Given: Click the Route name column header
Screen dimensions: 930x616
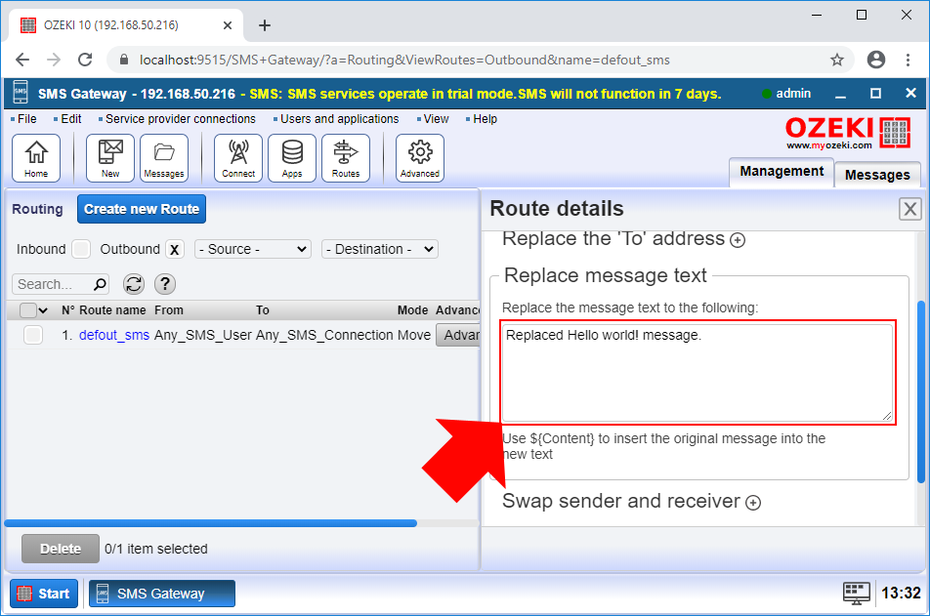Looking at the screenshot, I should point(112,310).
